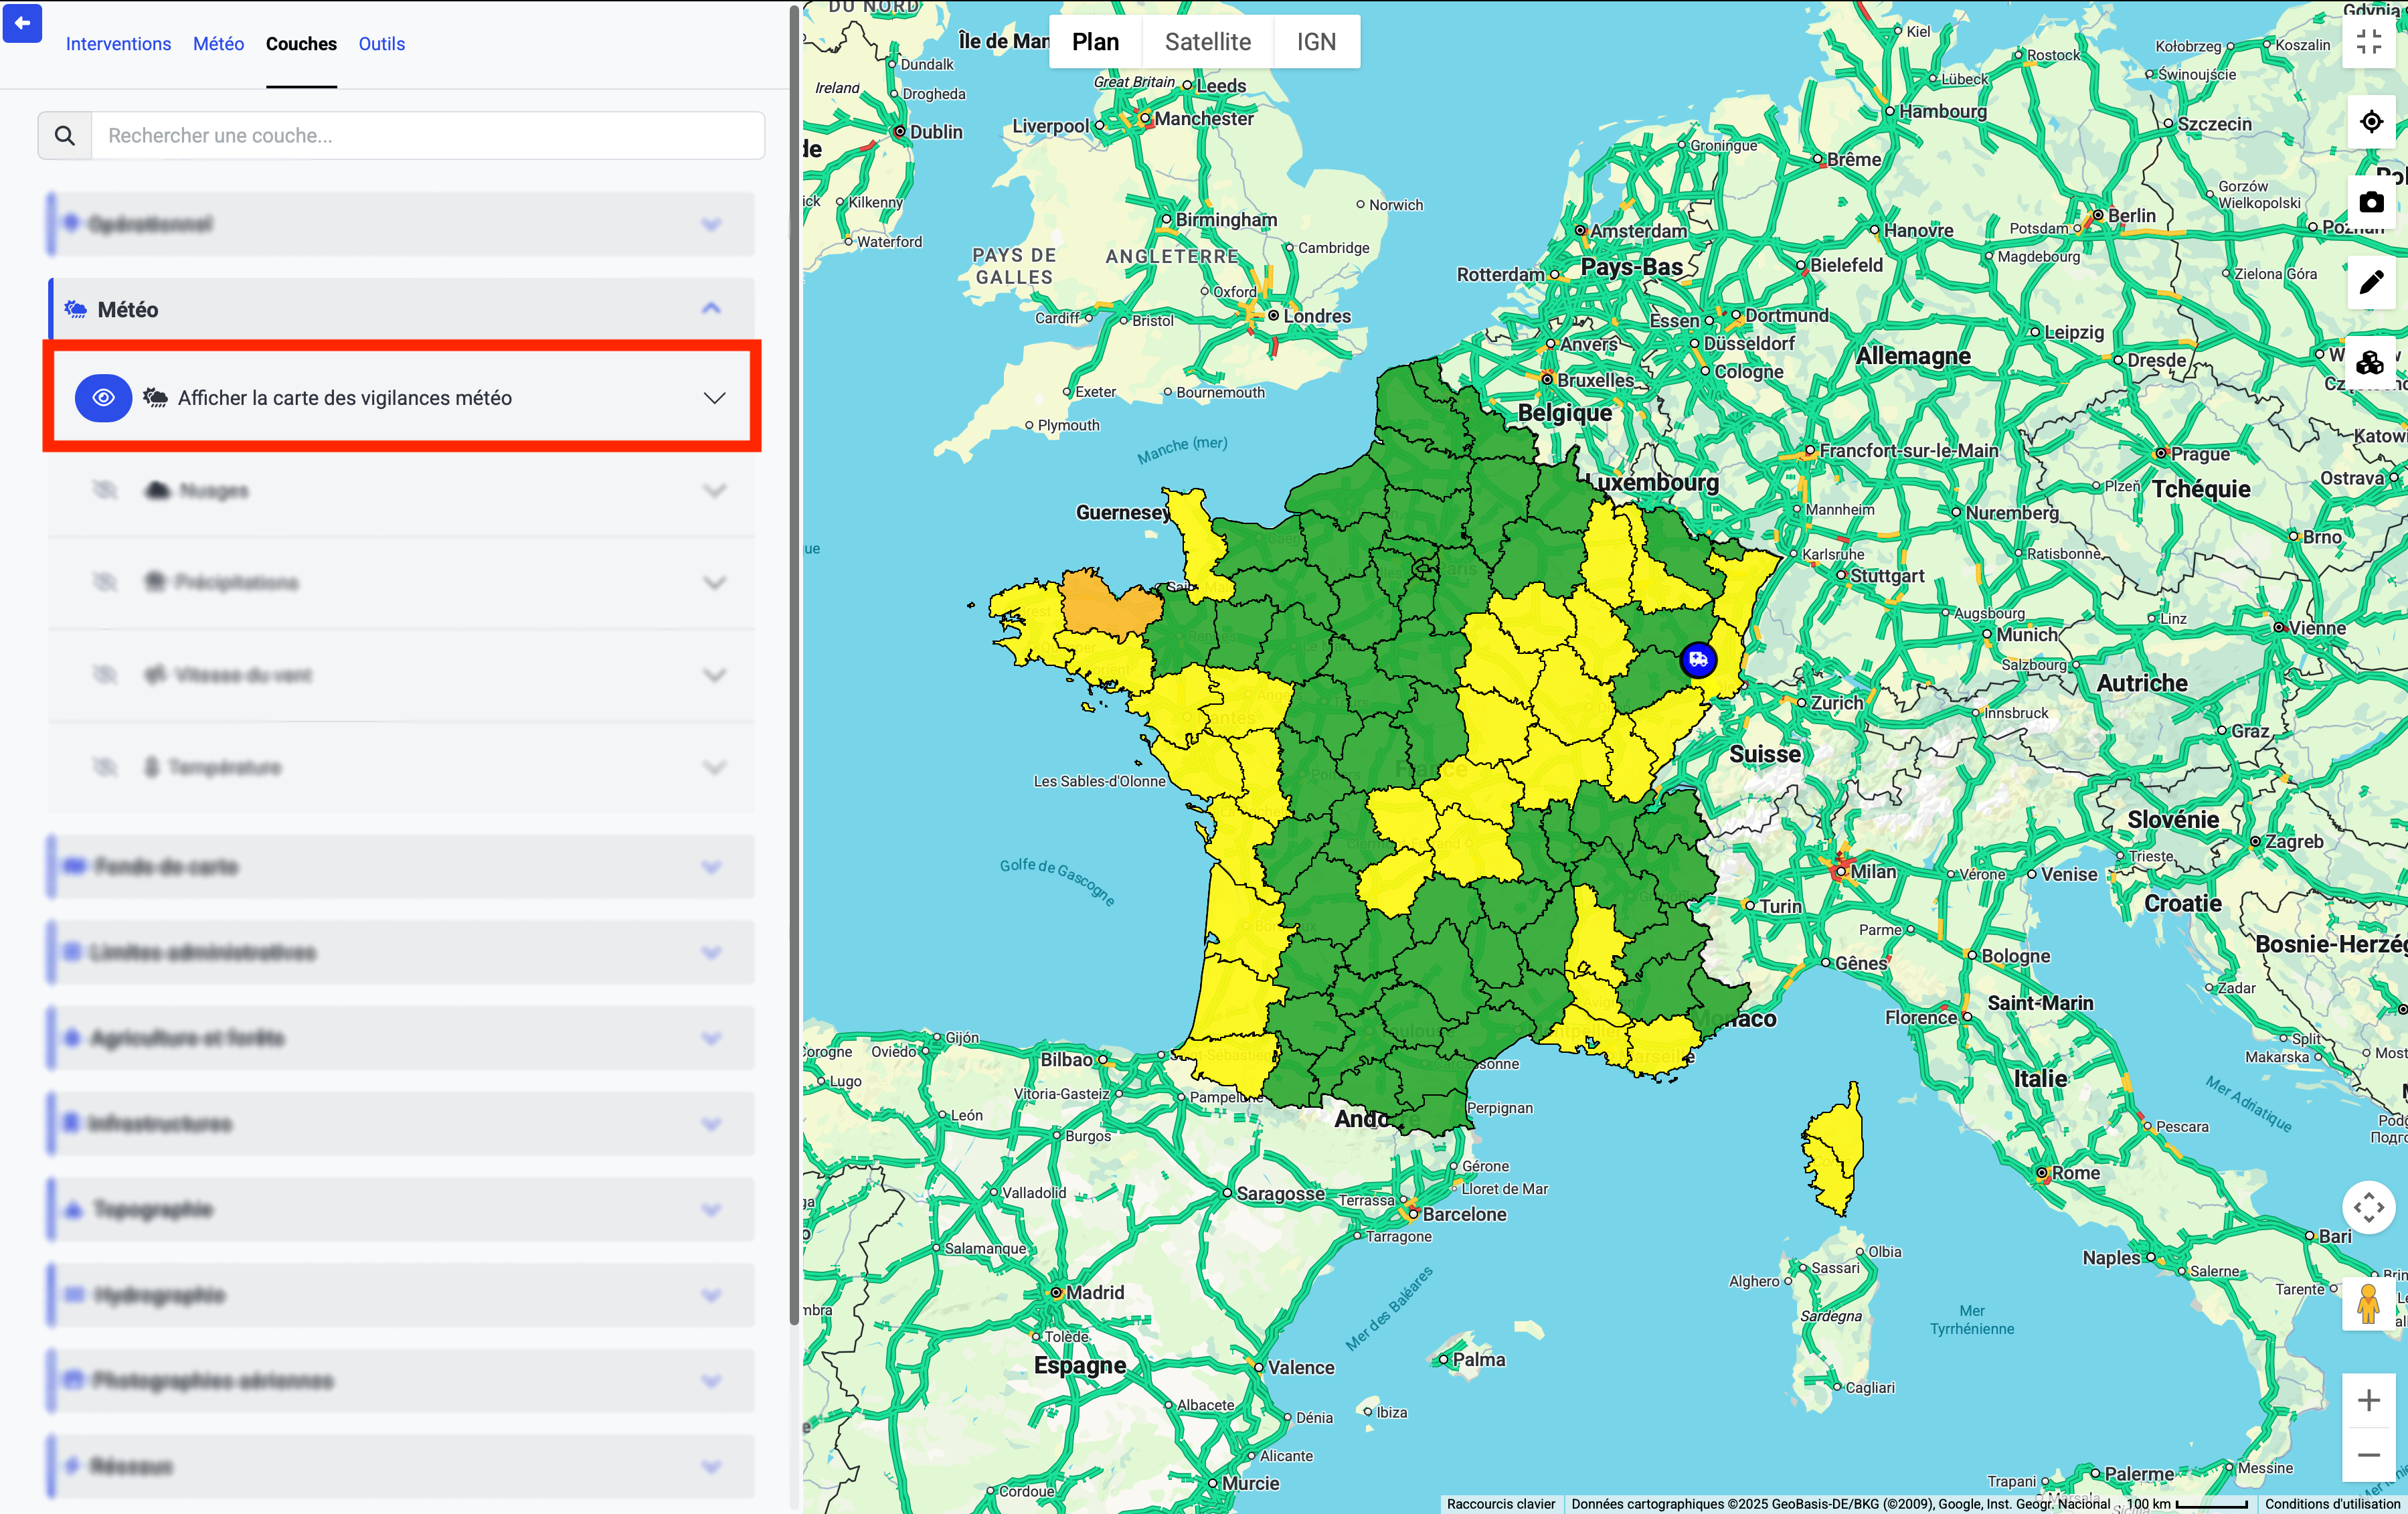
Task: Hide the weather vigilance map layer
Action: click(x=103, y=398)
